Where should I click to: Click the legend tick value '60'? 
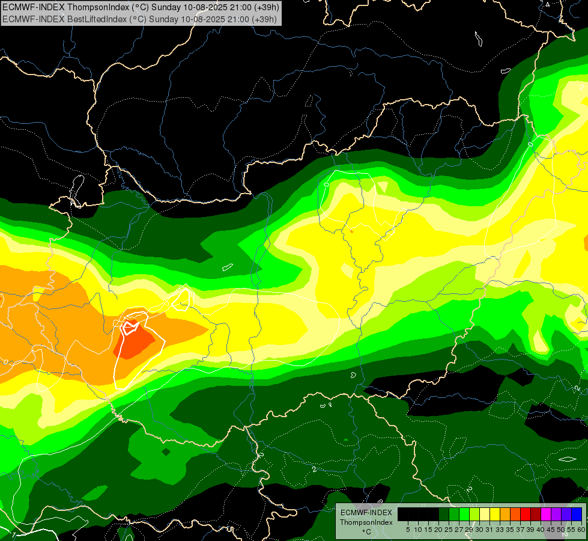pos(581,530)
